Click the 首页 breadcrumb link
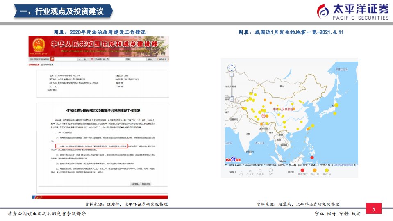 coord(43,64)
